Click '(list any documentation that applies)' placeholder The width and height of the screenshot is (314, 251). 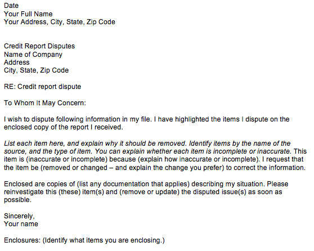pyautogui.click(x=133, y=184)
